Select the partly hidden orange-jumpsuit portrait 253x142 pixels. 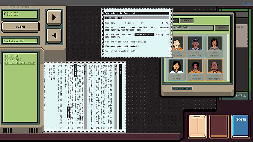click(x=178, y=47)
